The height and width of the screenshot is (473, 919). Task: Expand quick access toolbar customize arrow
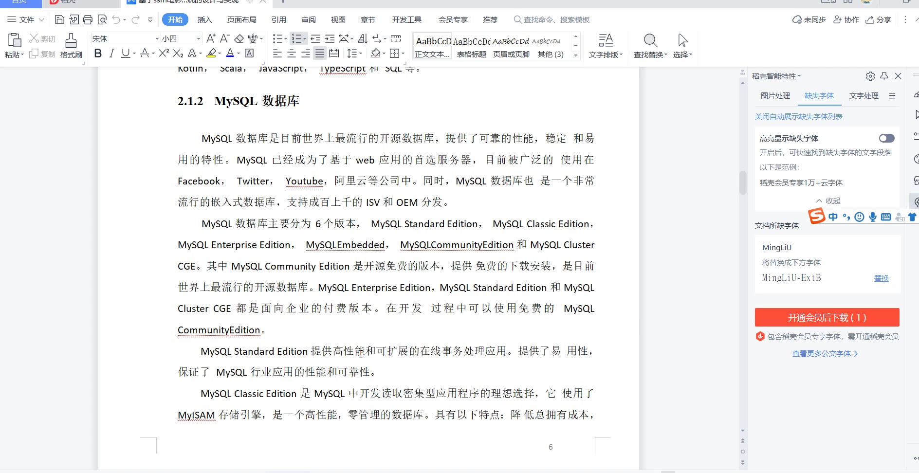[150, 19]
